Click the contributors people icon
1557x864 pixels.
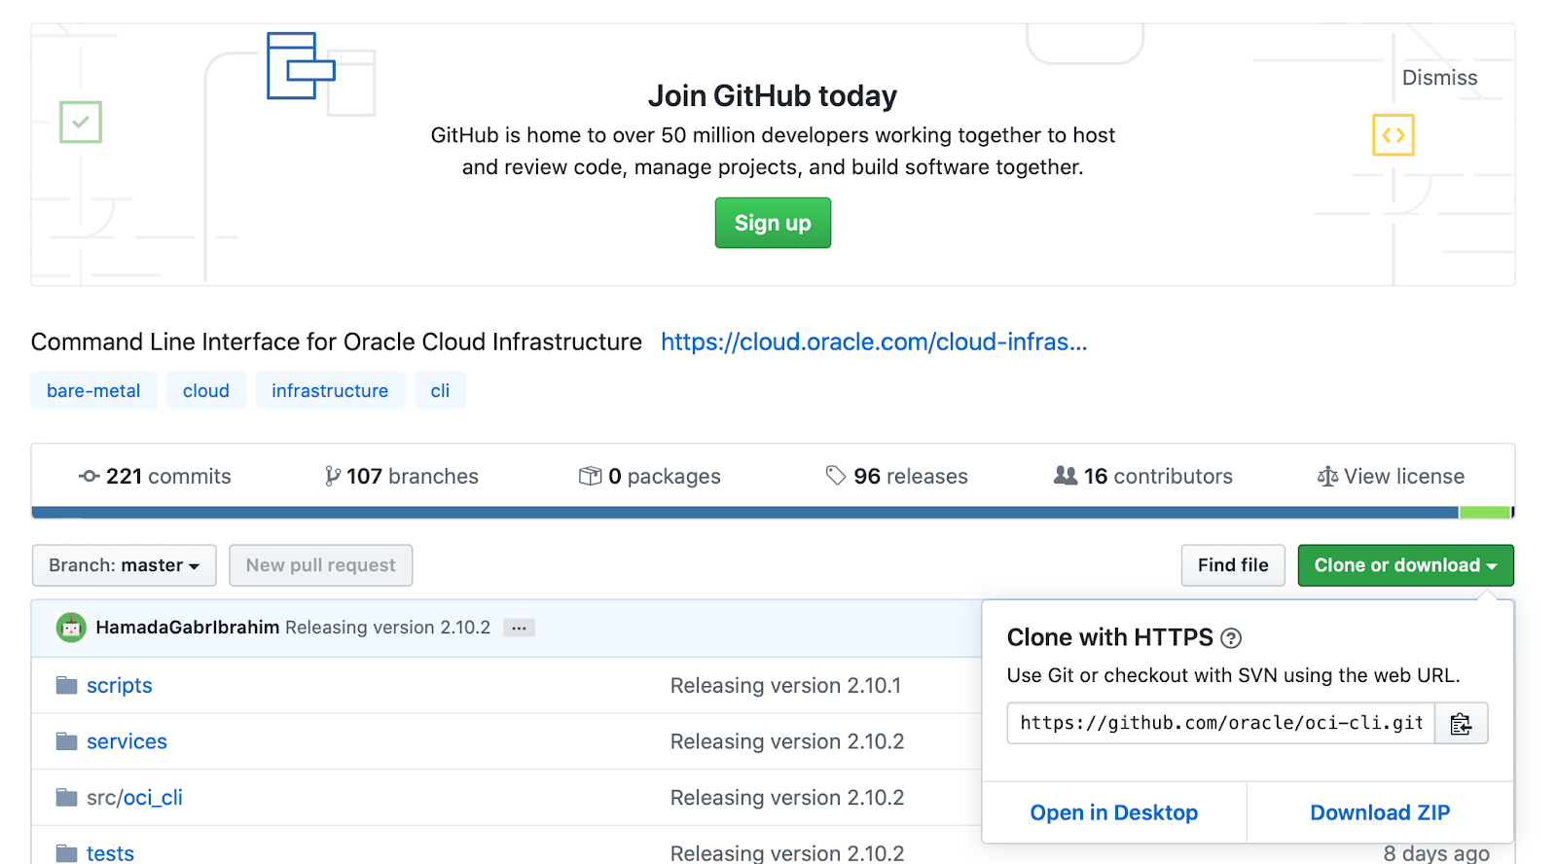click(x=1066, y=475)
